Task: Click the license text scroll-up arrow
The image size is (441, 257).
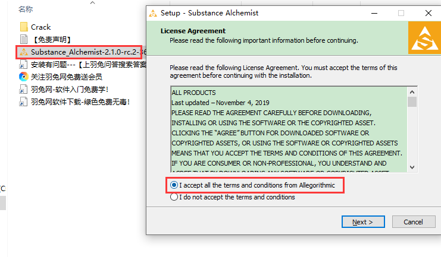Action: pyautogui.click(x=412, y=93)
